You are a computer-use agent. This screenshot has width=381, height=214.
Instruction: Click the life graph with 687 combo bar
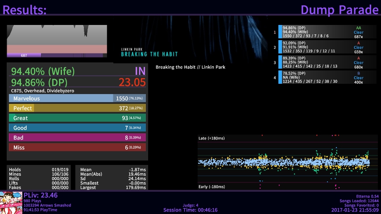(x=57, y=41)
